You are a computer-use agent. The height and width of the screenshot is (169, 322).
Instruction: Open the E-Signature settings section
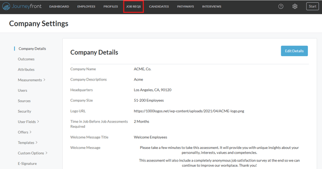[x=27, y=164]
